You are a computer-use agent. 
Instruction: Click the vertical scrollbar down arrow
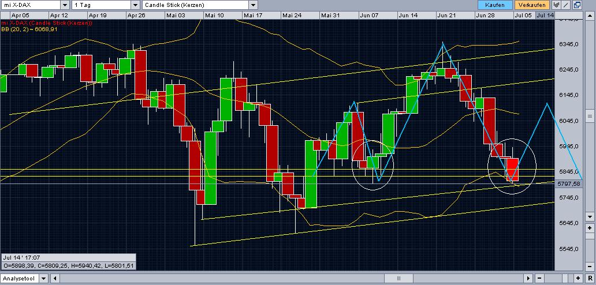(x=590, y=217)
